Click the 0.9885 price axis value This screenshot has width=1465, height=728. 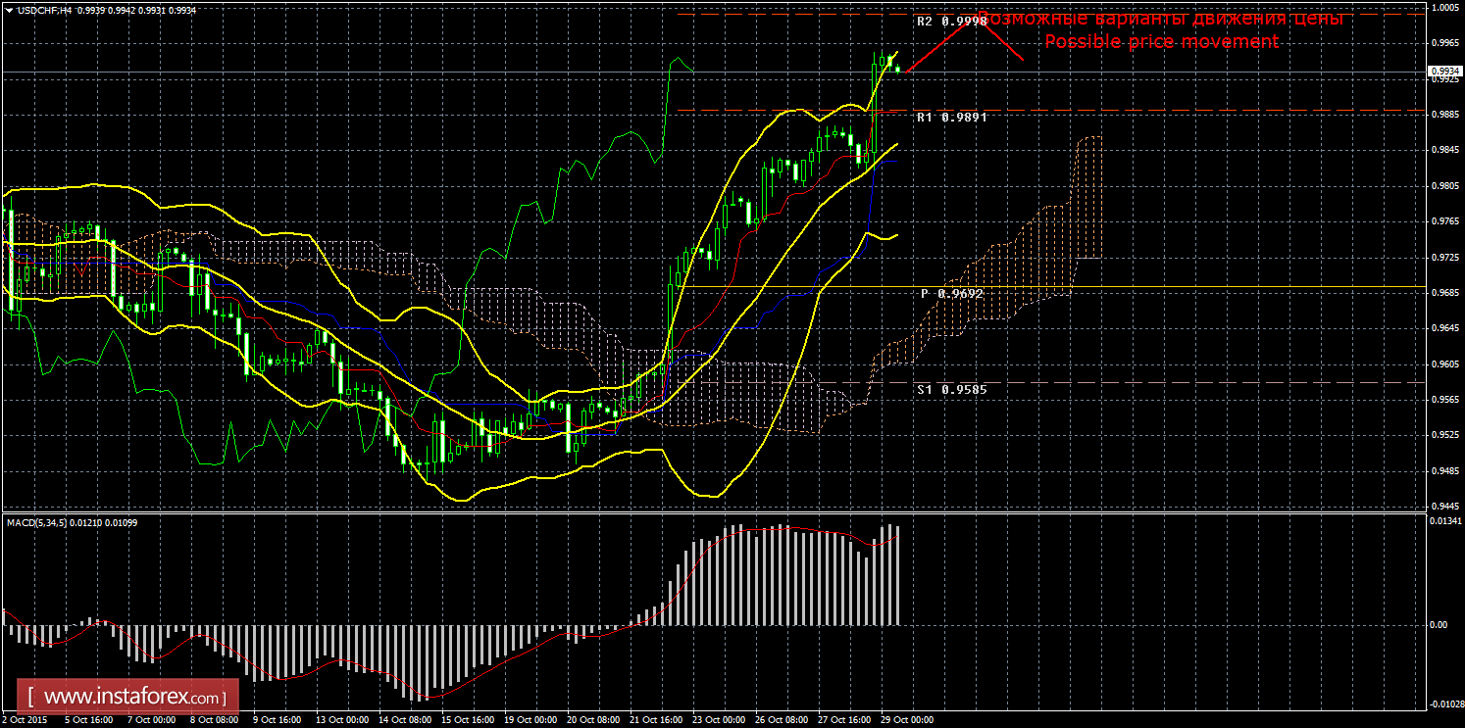click(1444, 114)
